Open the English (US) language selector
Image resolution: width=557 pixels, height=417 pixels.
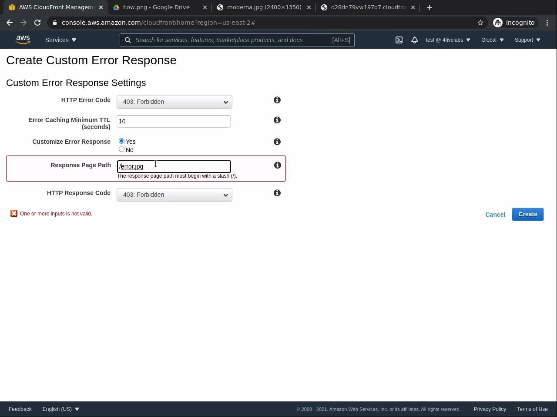61,409
